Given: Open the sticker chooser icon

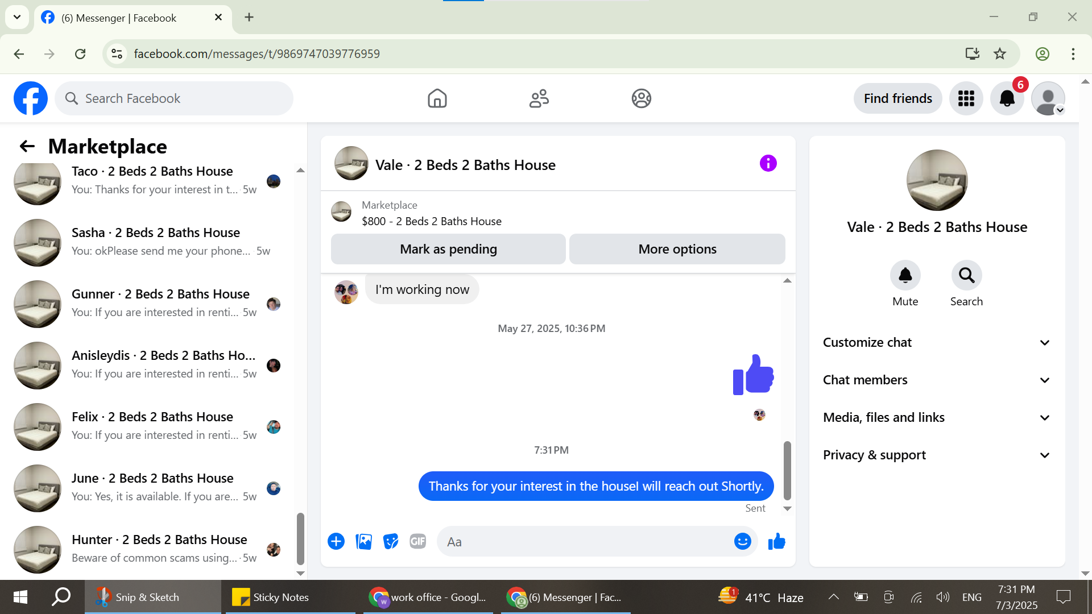Looking at the screenshot, I should click(x=391, y=541).
